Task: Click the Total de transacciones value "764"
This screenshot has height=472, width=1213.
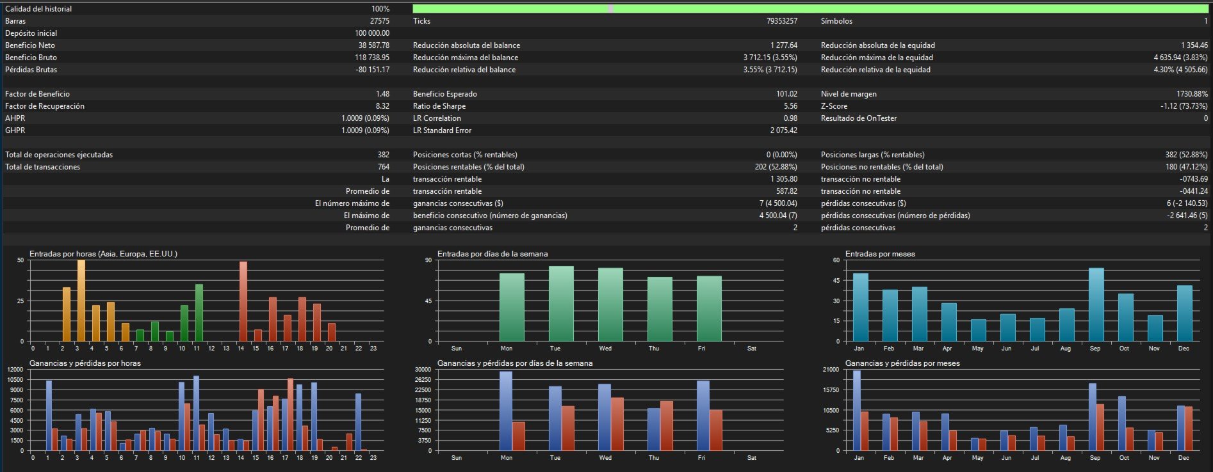Action: point(384,167)
